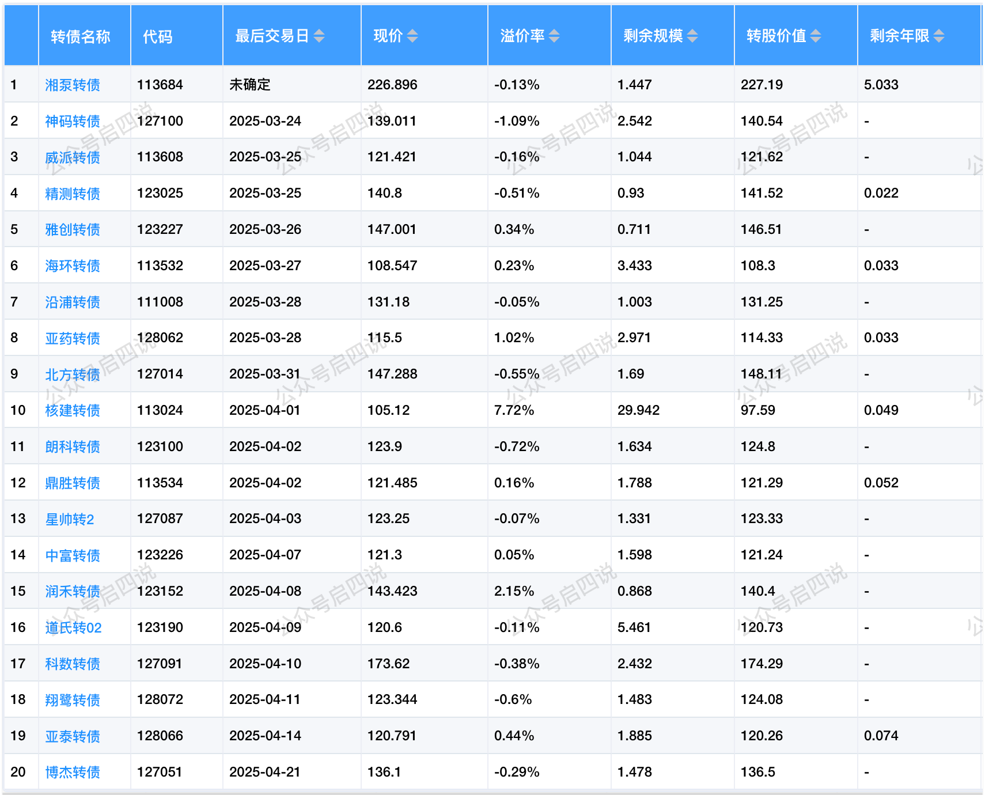
Task: Click the 道氏转02 link
Action: coord(73,628)
